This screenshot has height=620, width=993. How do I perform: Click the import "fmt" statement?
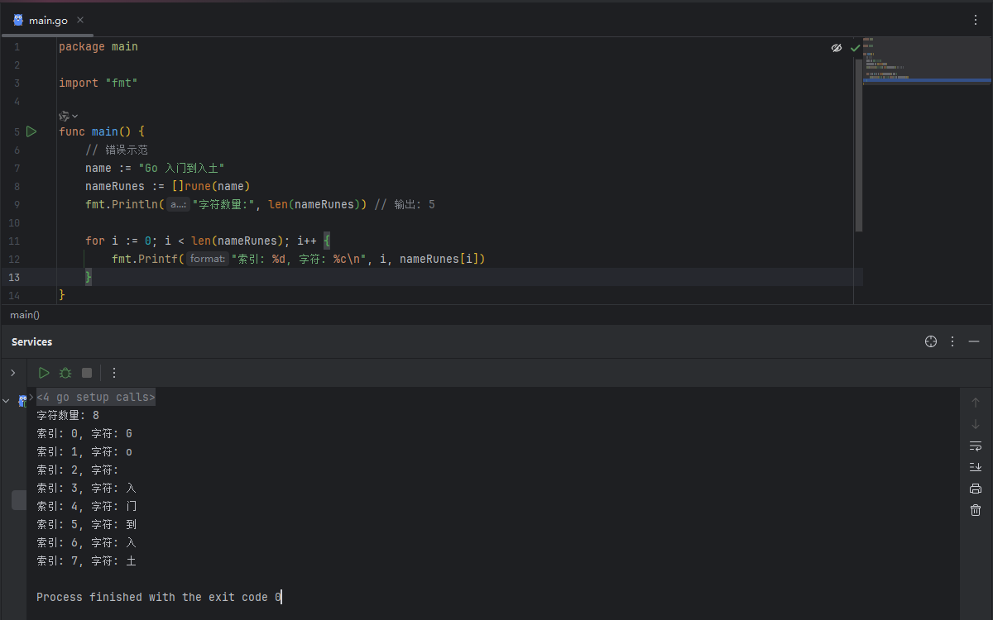pyautogui.click(x=98, y=83)
